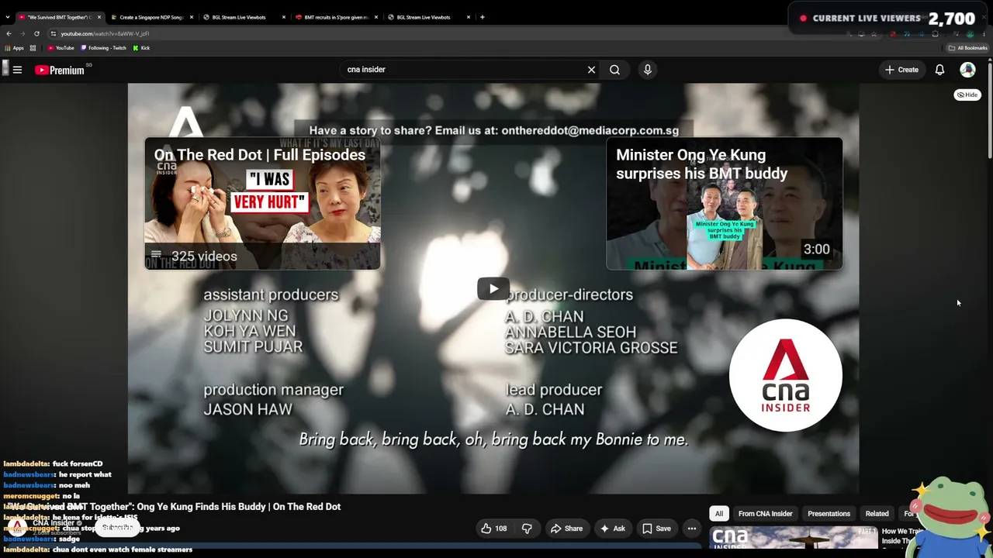The width and height of the screenshot is (993, 558).
Task: Open the Minister Ong Ye Kung video card
Action: tap(724, 204)
